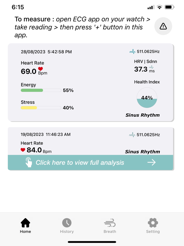Tap the Wi-Fi status bar icon
This screenshot has height=246, width=184.
(159, 7)
